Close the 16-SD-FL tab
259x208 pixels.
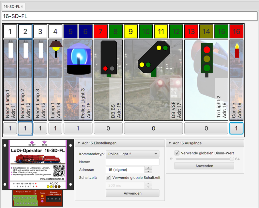coord(22,7)
